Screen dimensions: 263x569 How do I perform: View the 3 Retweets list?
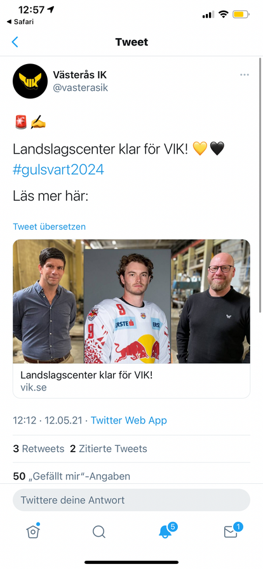pyautogui.click(x=39, y=449)
